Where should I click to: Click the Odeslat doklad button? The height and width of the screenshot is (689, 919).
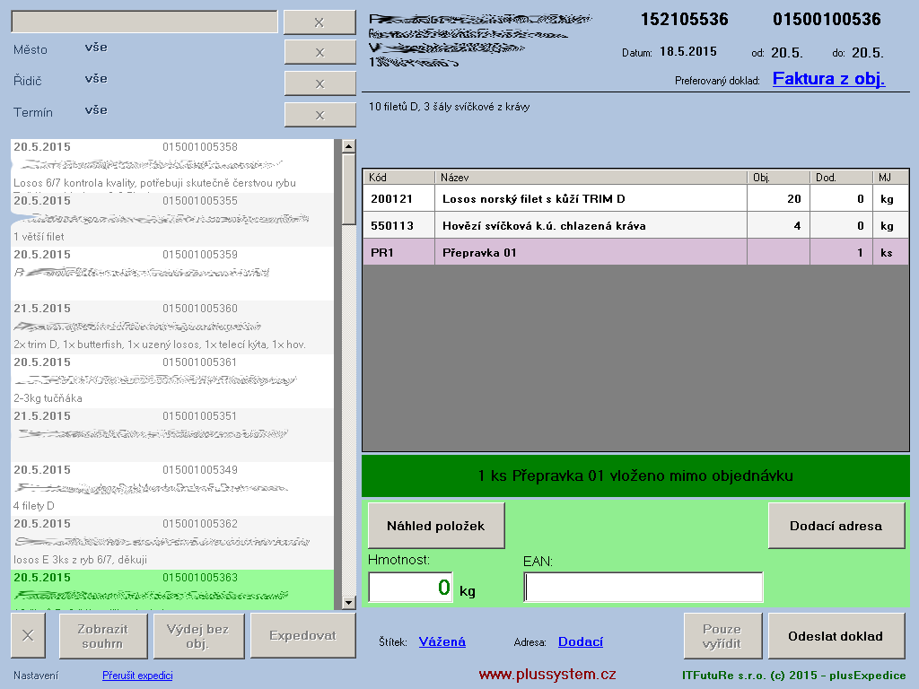(836, 636)
